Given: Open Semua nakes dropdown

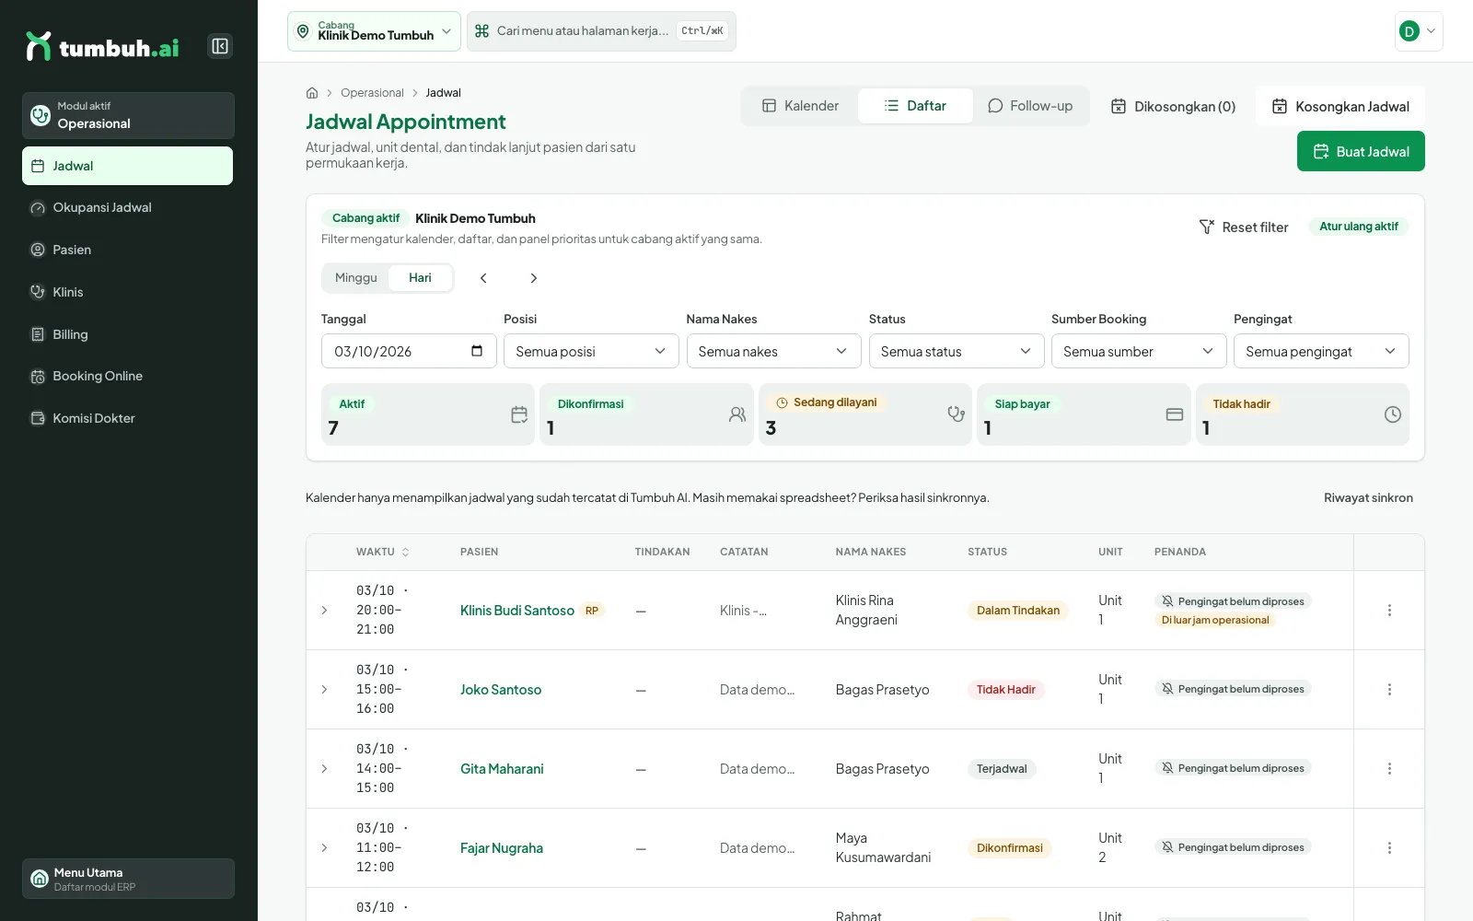Looking at the screenshot, I should point(773,351).
